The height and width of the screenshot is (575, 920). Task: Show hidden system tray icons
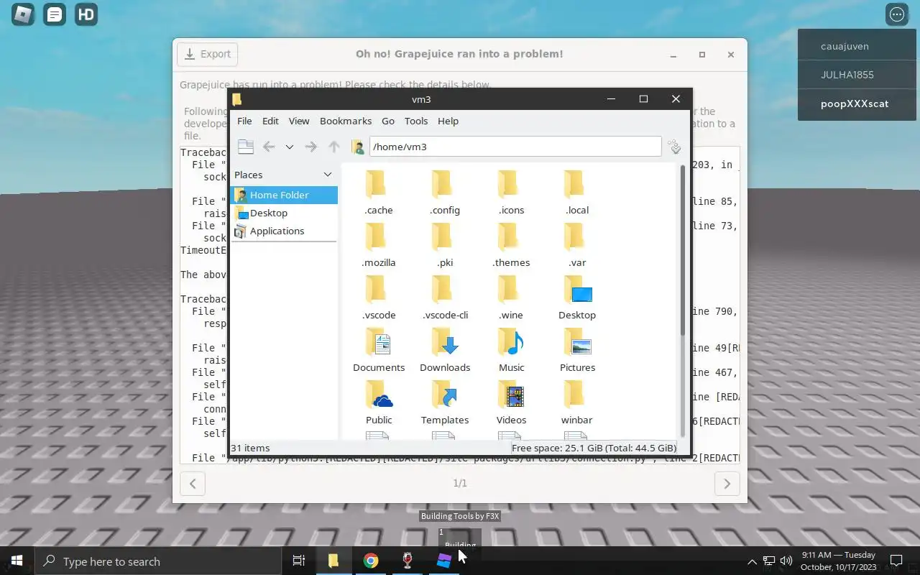coord(752,561)
